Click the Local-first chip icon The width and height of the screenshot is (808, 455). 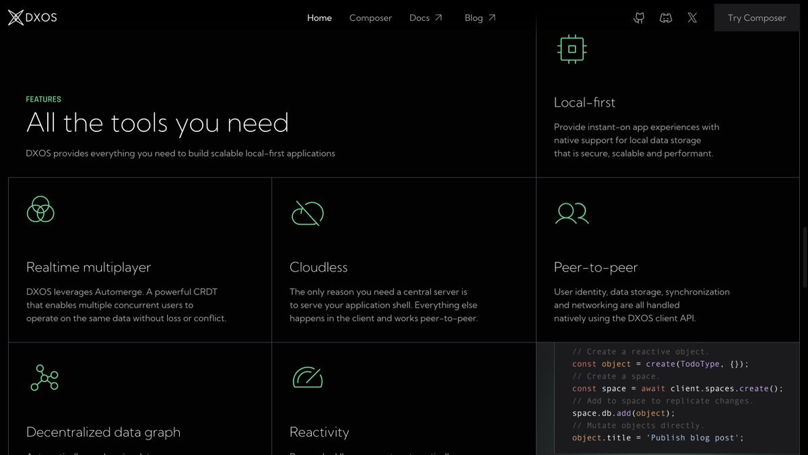pyautogui.click(x=572, y=49)
